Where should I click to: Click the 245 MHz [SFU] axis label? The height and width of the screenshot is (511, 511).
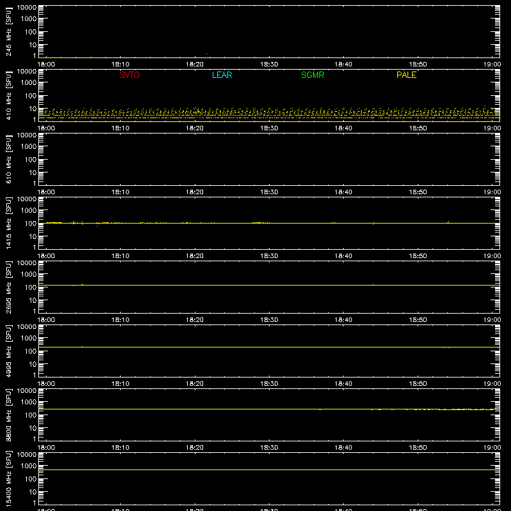pyautogui.click(x=8, y=31)
